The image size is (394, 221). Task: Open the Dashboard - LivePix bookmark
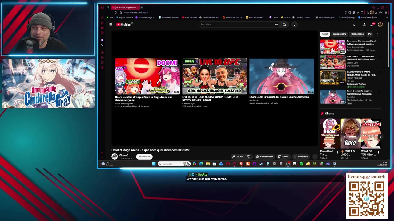pos(169,17)
